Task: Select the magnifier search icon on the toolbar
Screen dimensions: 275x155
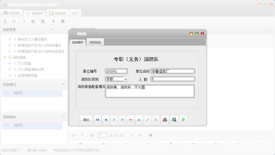Action: point(5,21)
